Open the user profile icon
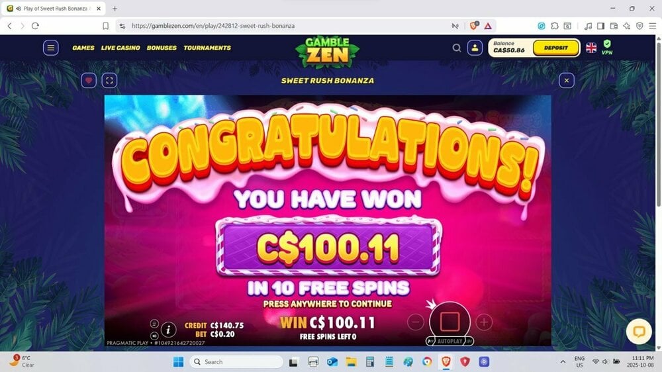The height and width of the screenshot is (372, 662). 475,48
